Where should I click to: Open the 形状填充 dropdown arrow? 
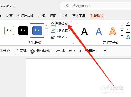click(x=70, y=24)
